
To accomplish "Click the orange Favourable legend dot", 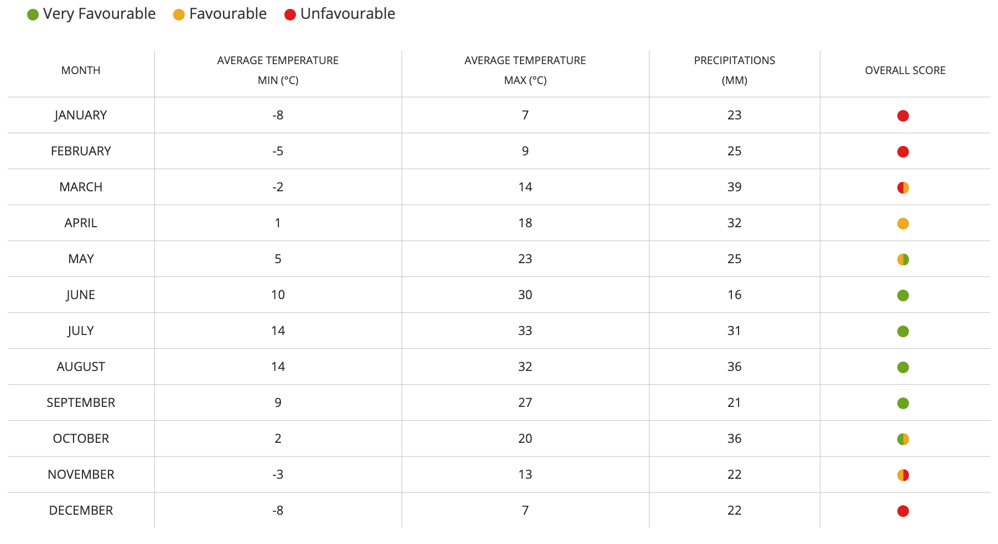I will pos(179,15).
